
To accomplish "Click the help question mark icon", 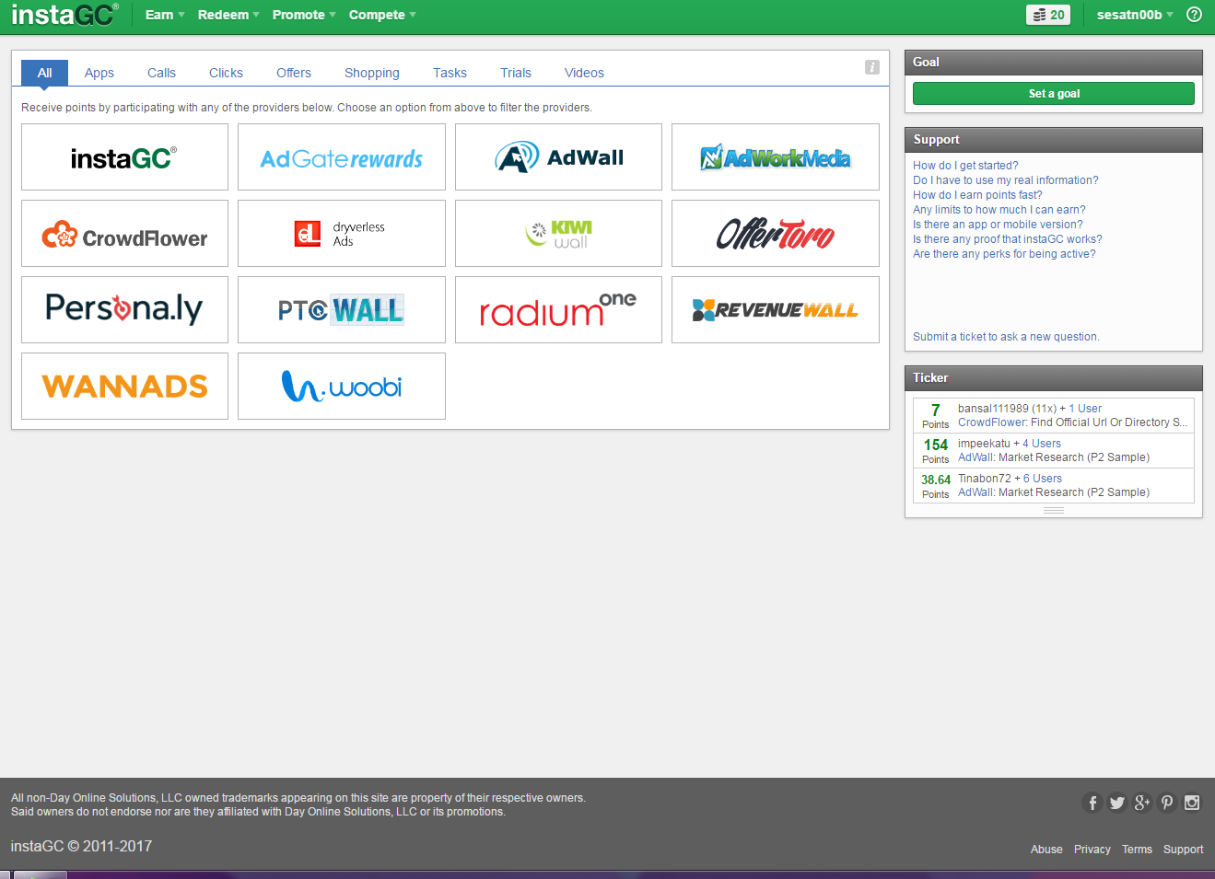I will click(x=1194, y=15).
